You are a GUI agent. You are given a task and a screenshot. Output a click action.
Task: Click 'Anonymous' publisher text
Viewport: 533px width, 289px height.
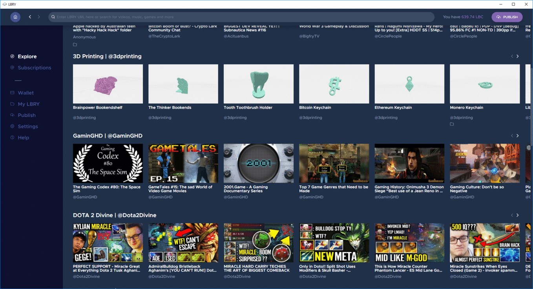[x=84, y=37]
